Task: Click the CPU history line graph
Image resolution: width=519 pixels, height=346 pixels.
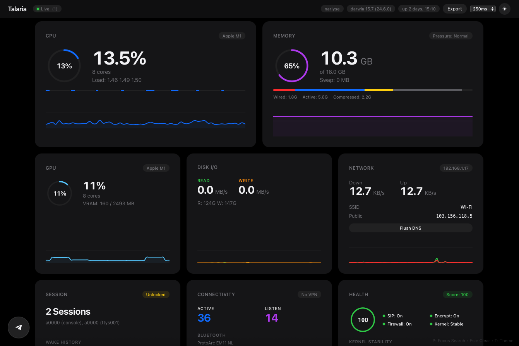Action: pyautogui.click(x=146, y=121)
